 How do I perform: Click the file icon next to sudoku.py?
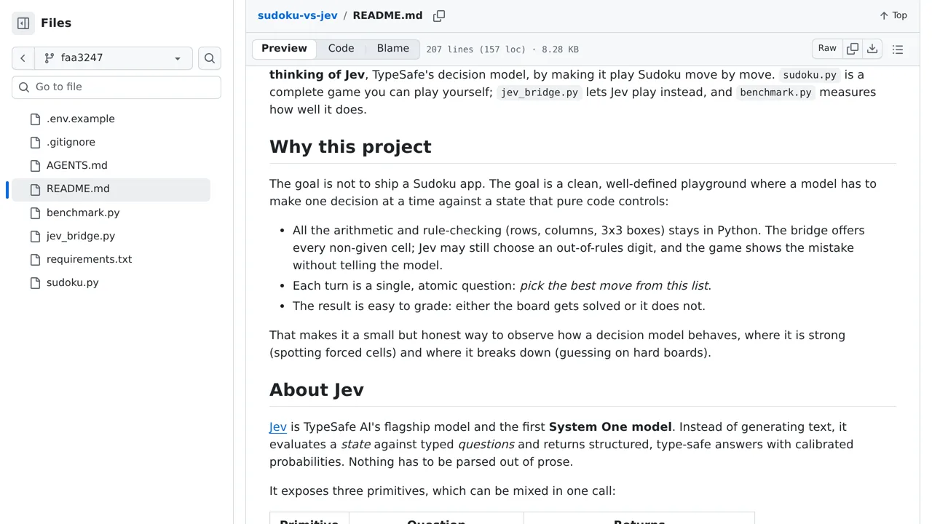point(35,283)
